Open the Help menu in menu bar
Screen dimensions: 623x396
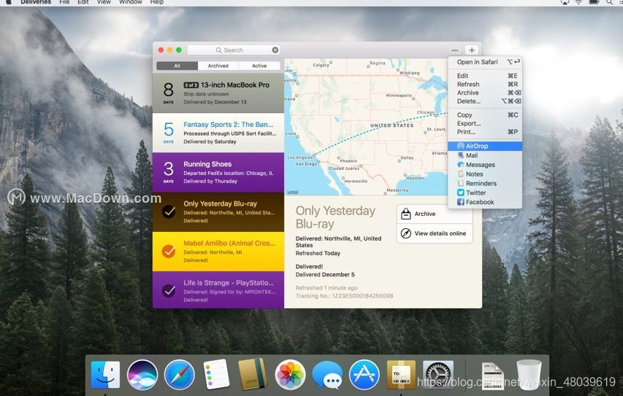pyautogui.click(x=156, y=2)
